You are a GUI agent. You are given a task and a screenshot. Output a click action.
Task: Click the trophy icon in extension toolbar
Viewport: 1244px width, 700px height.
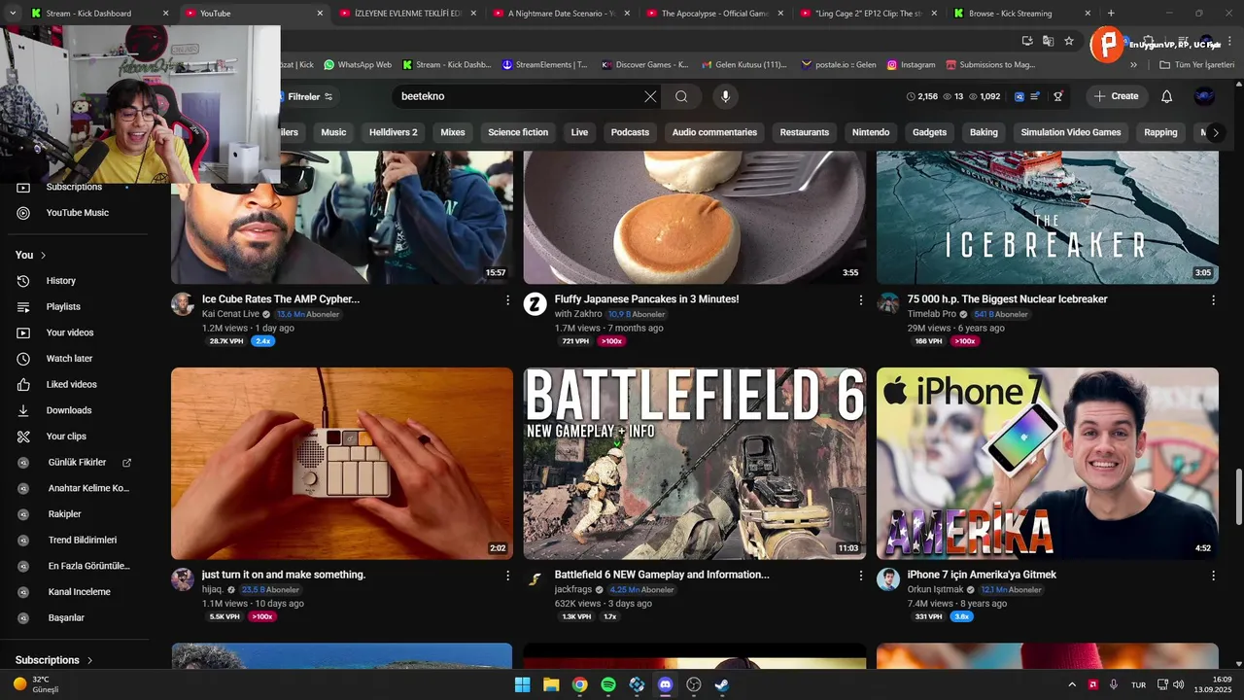(x=1057, y=96)
